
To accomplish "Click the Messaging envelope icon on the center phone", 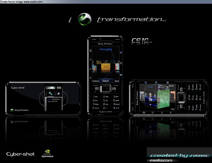I will 106,67.
